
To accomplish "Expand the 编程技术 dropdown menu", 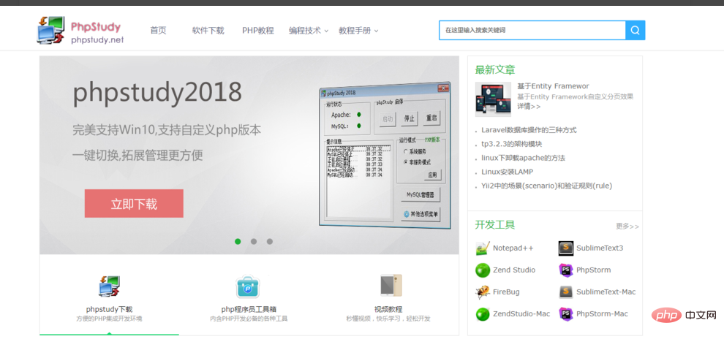I will coord(309,31).
